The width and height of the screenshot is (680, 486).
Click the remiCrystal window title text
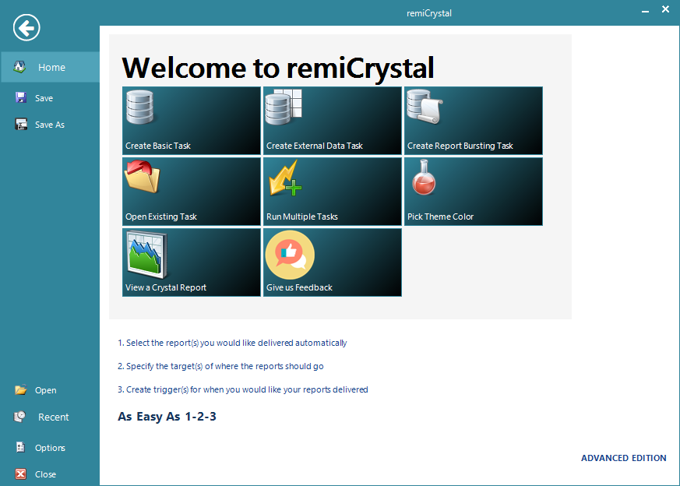tap(429, 13)
